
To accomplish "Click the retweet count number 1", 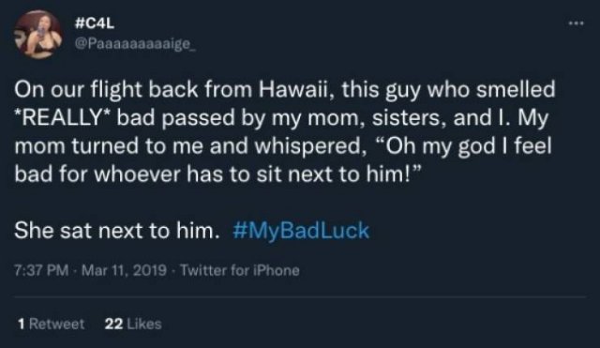I will tap(22, 324).
